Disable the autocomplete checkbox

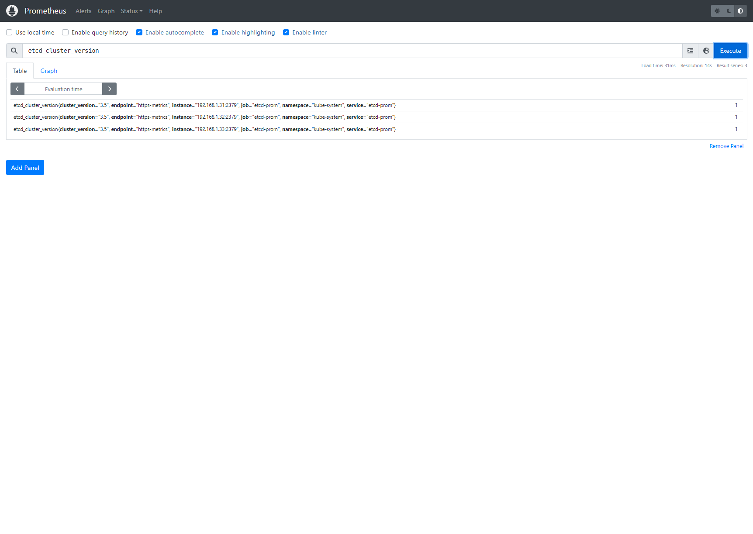(139, 32)
